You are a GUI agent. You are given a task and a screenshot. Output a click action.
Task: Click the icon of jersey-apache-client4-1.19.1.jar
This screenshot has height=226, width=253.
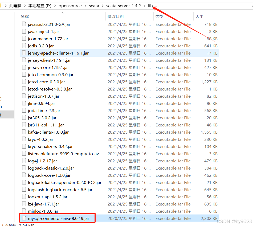pyautogui.click(x=24, y=53)
